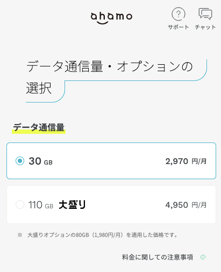221x272 pixels.
Task: Click the サポート label text
Action: click(x=179, y=27)
